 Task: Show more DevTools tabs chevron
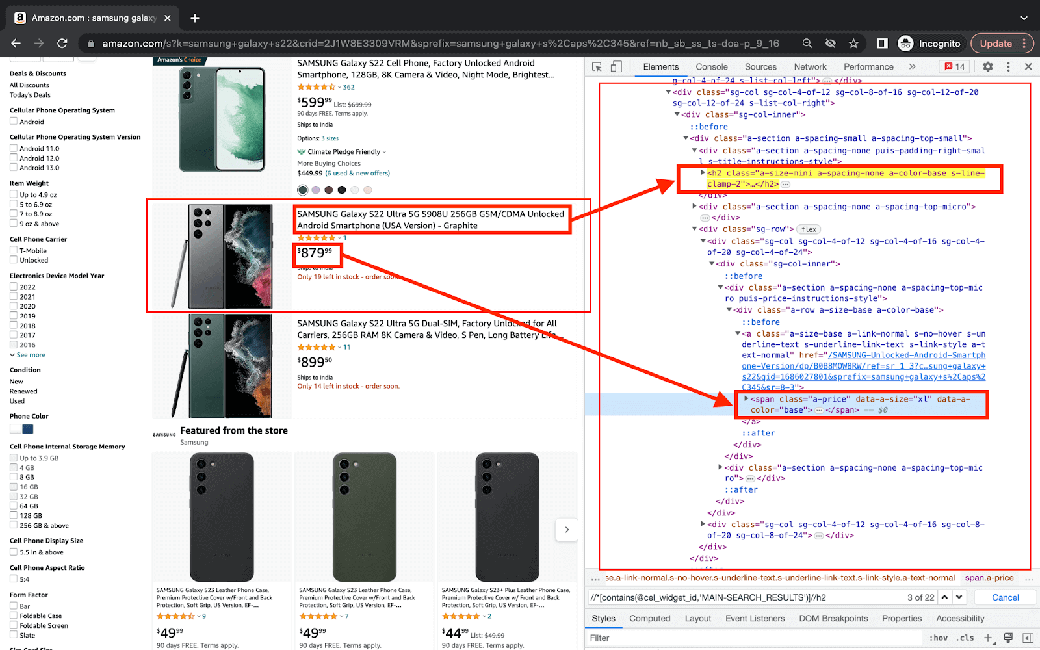click(x=912, y=66)
